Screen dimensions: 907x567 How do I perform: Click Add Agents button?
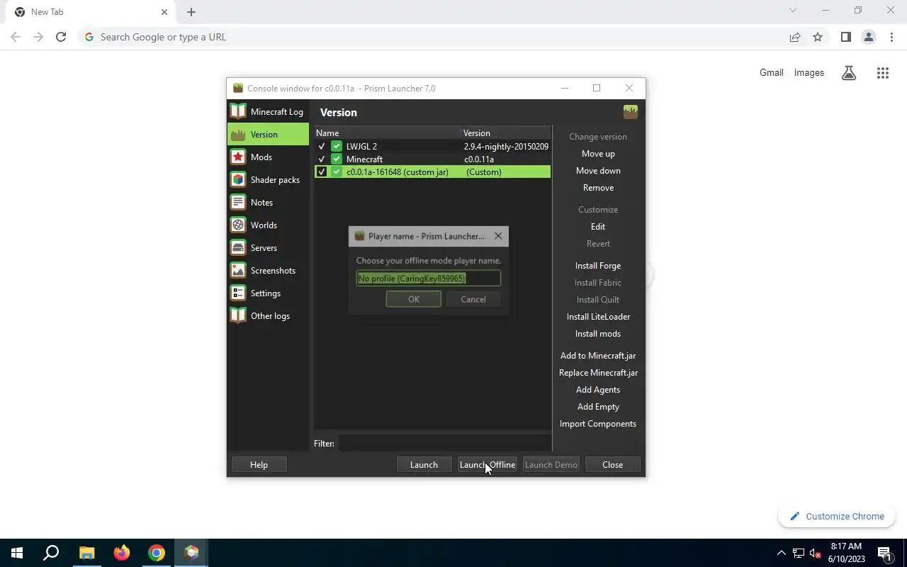point(598,390)
